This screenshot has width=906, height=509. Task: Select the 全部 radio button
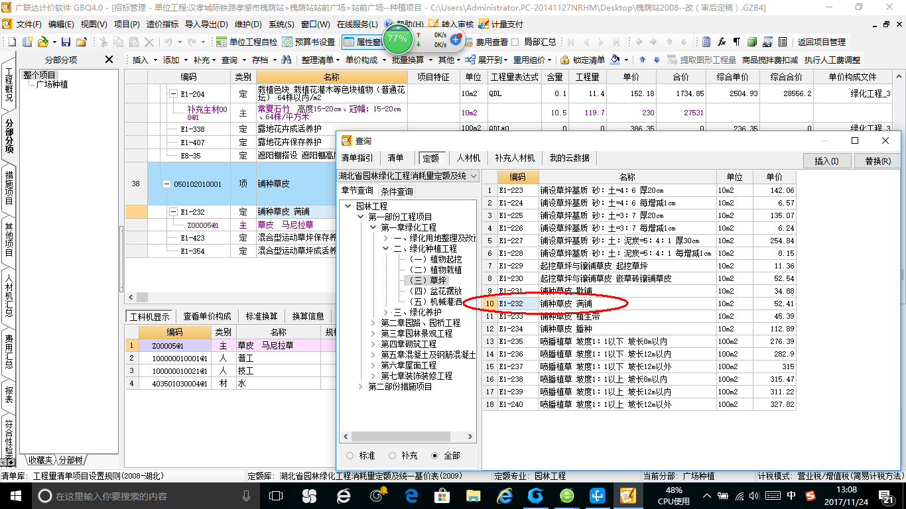click(x=435, y=455)
